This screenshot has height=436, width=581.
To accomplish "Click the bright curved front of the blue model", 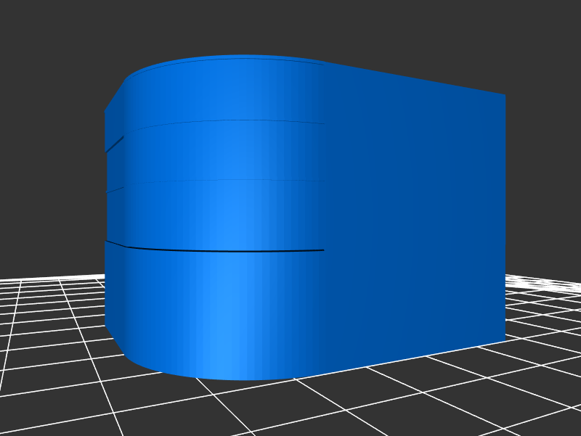I will coord(232,218).
